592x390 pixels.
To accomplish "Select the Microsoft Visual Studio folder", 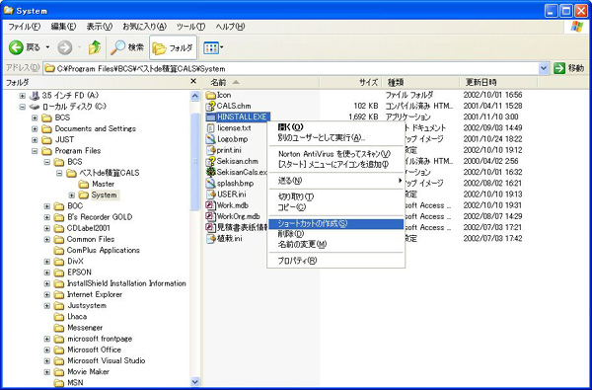I will click(x=100, y=361).
